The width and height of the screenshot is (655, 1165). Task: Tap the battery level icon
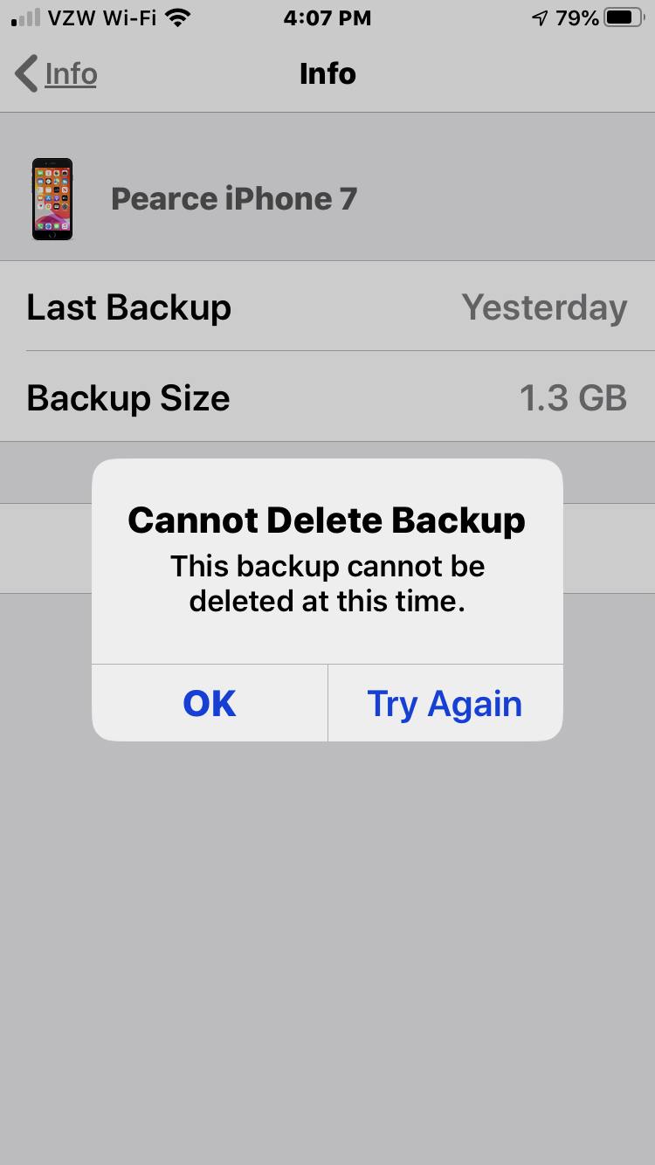(624, 18)
